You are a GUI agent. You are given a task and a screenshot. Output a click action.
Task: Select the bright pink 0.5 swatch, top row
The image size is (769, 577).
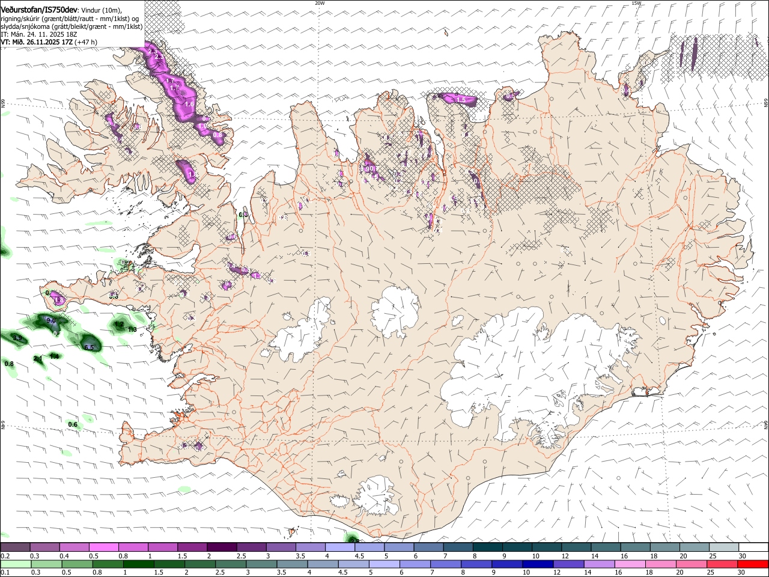(x=103, y=548)
